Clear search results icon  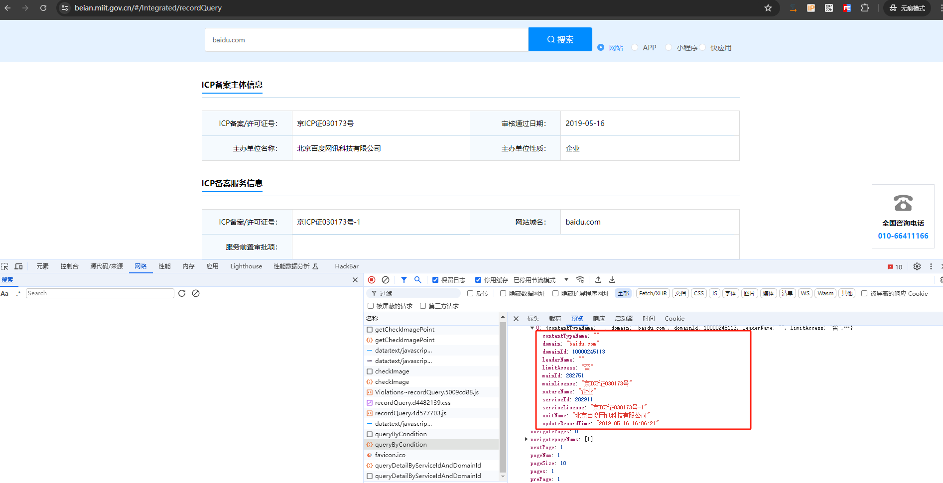[x=196, y=293]
